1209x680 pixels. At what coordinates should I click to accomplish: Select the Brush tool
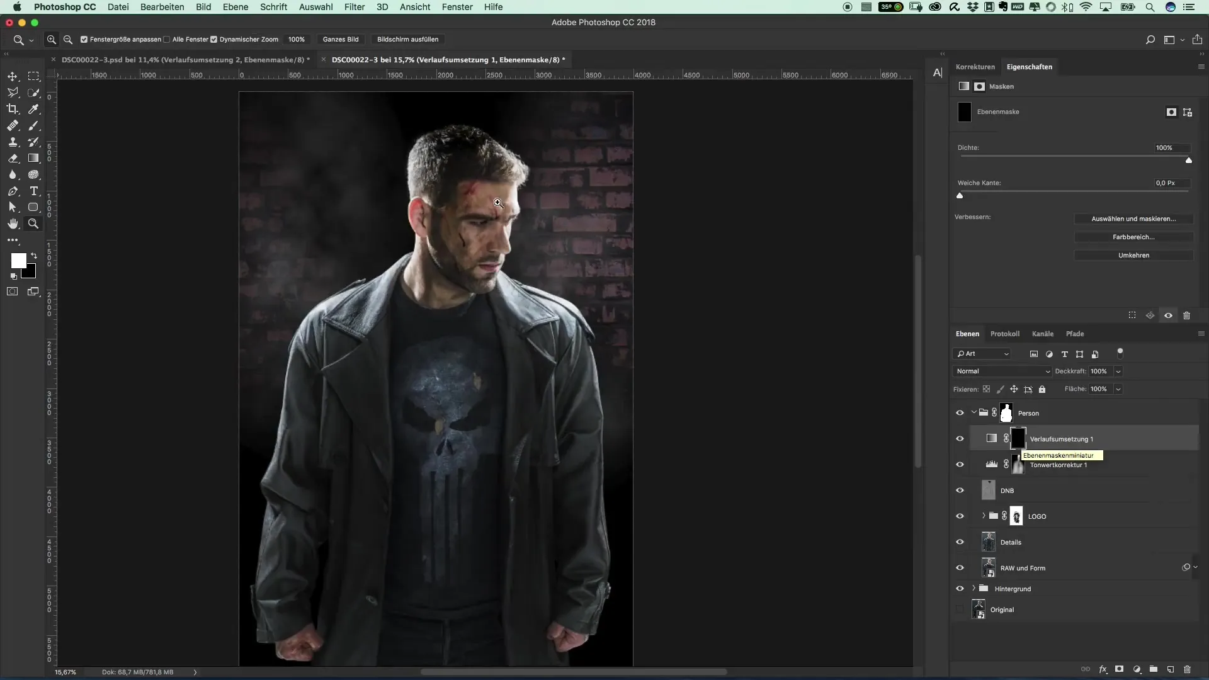tap(33, 125)
